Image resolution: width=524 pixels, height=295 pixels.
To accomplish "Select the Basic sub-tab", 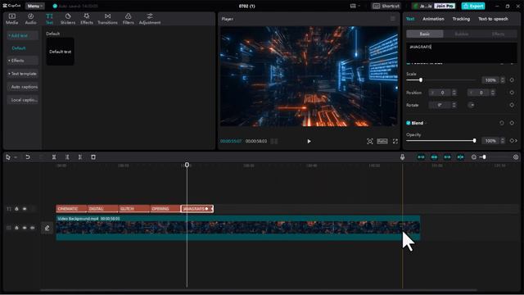I will [x=425, y=34].
